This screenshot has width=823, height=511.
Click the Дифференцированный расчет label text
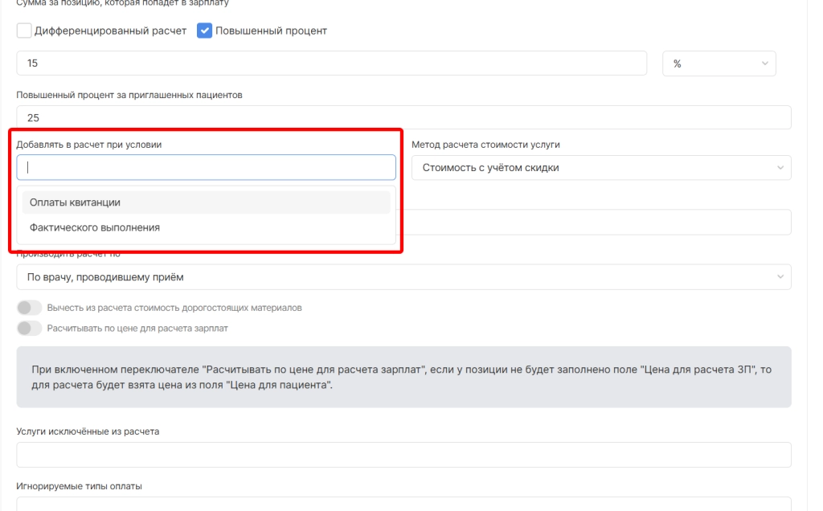(x=111, y=31)
